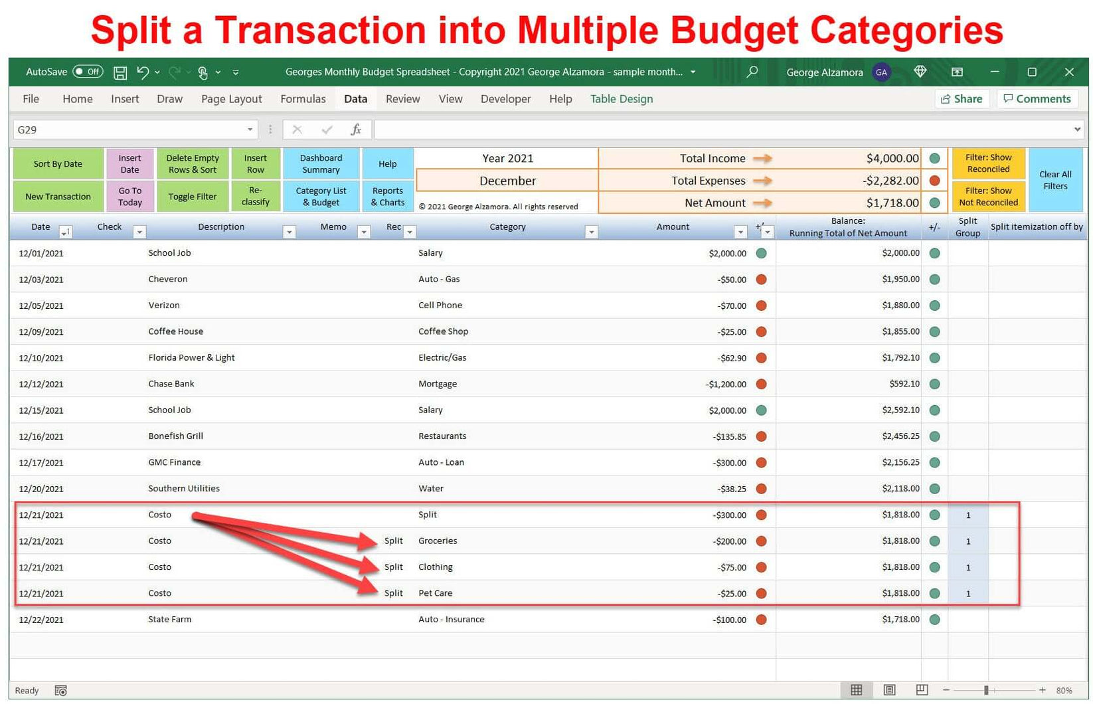Click the Share icon button
This screenshot has height=704, width=1093.
click(962, 98)
